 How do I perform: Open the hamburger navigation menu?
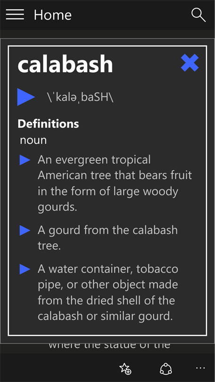pos(15,14)
